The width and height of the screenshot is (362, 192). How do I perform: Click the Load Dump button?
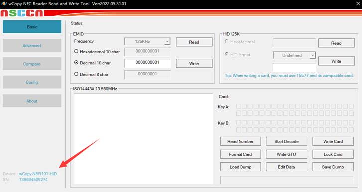[241, 167]
